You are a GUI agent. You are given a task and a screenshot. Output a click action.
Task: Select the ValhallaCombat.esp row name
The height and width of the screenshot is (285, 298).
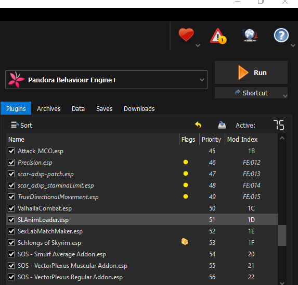[45, 208]
